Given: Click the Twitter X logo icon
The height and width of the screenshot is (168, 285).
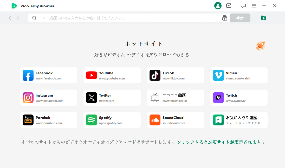Looking at the screenshot, I should (92, 98).
